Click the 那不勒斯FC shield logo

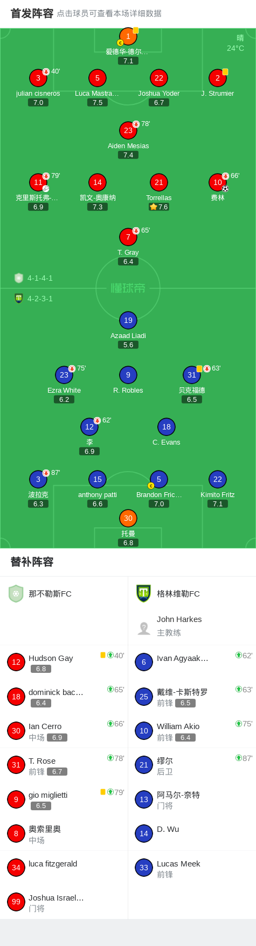(16, 593)
